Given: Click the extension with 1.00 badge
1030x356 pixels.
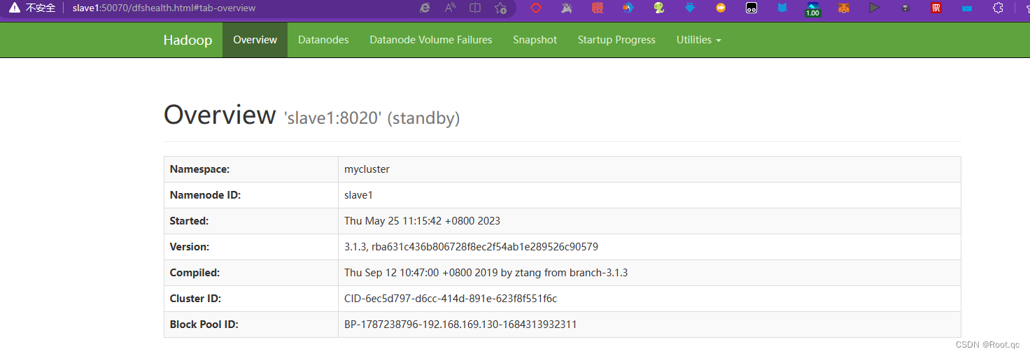Looking at the screenshot, I should point(812,9).
